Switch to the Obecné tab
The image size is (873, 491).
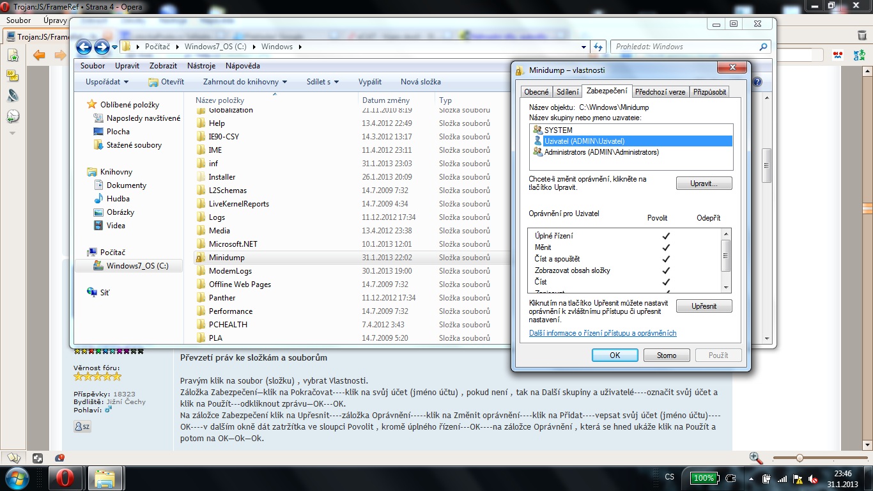[x=536, y=92]
